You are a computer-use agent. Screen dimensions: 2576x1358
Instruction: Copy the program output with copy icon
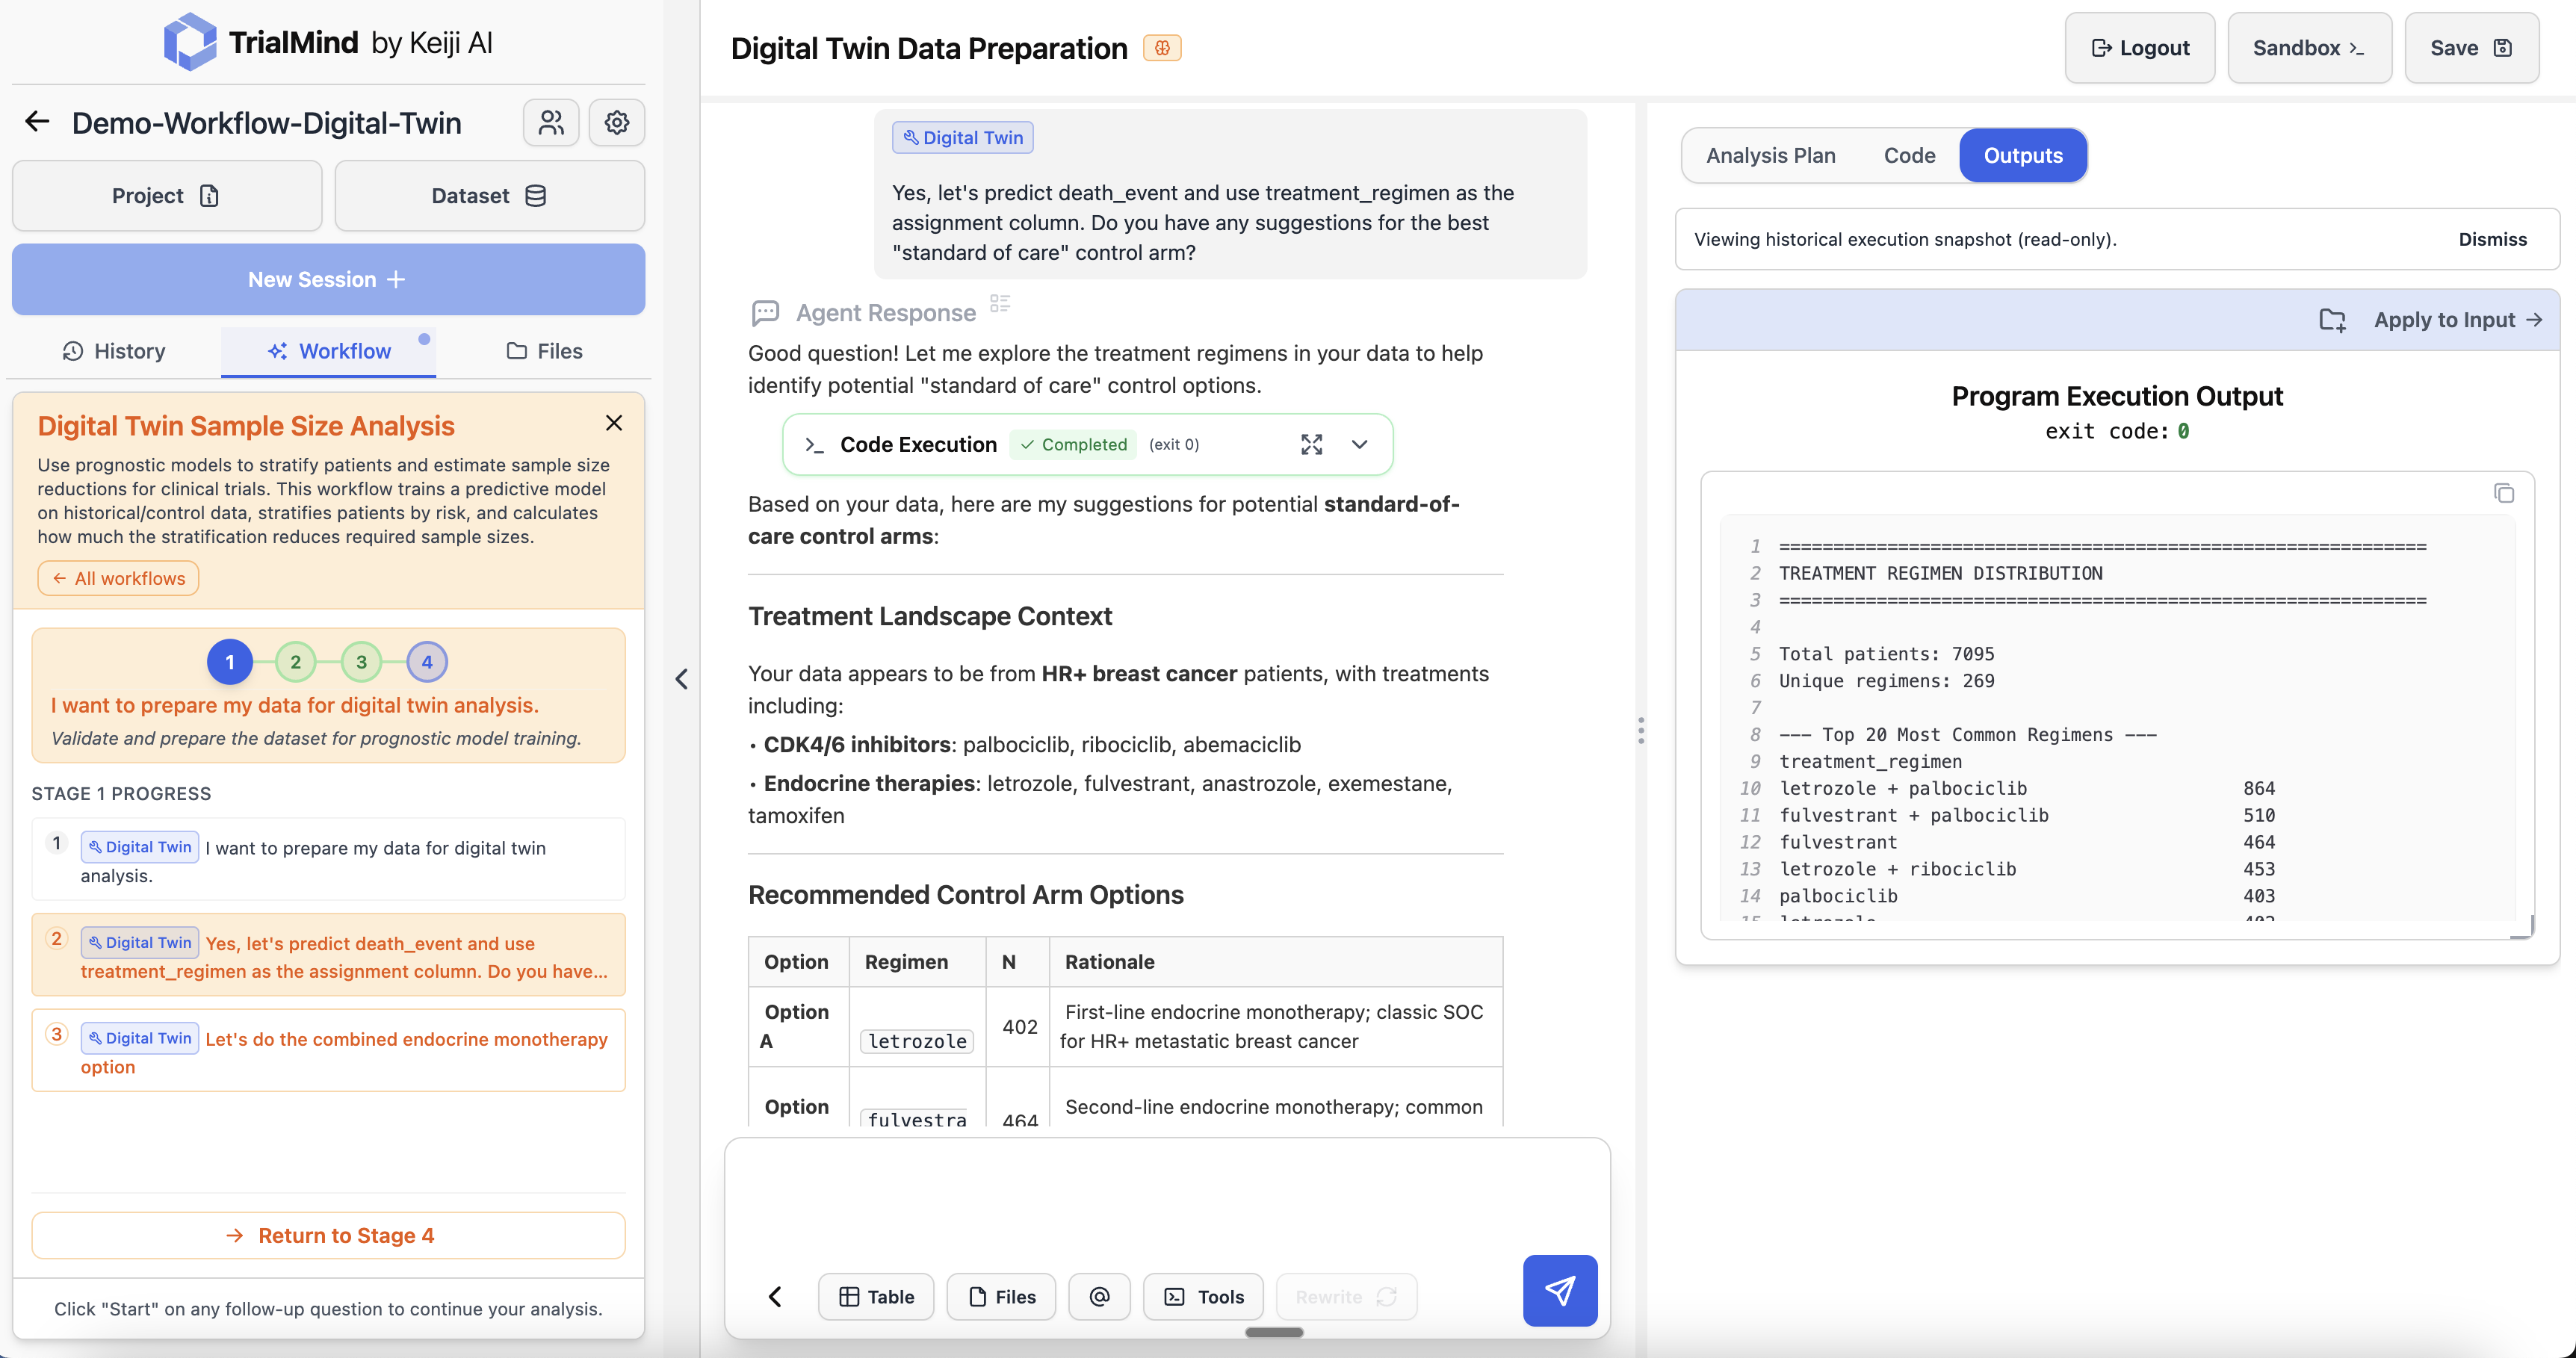coord(2503,493)
